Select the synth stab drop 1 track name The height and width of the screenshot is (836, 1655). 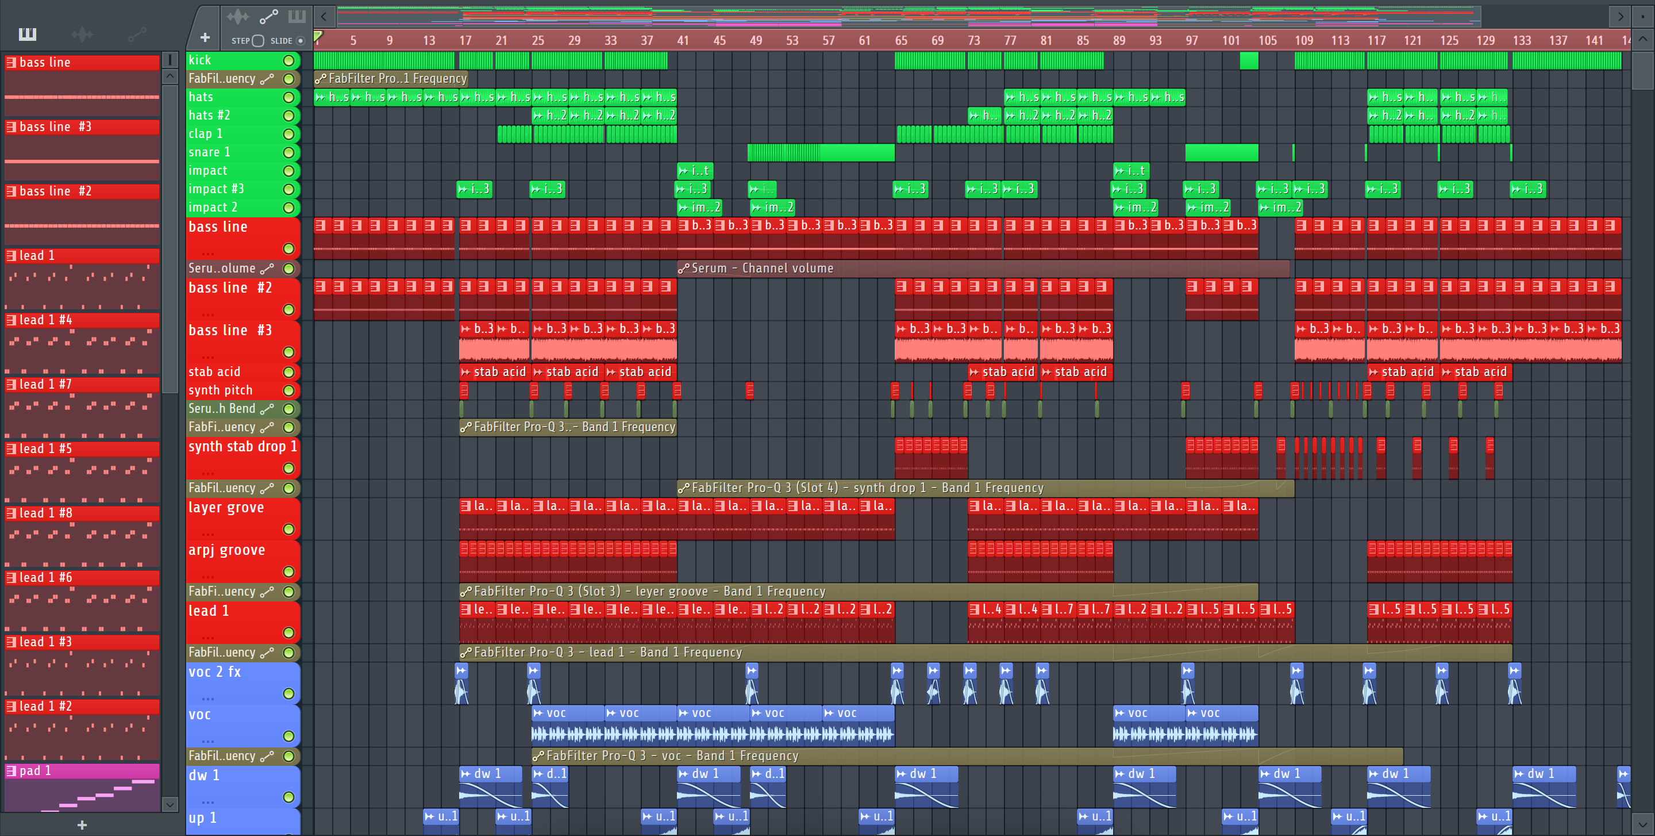click(x=242, y=447)
